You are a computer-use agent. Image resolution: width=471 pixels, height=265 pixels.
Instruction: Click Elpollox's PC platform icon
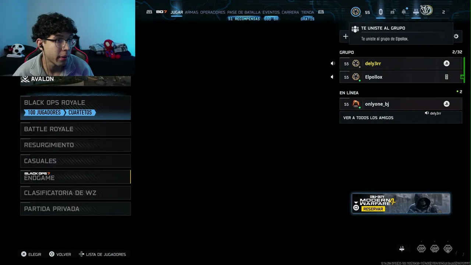446,77
